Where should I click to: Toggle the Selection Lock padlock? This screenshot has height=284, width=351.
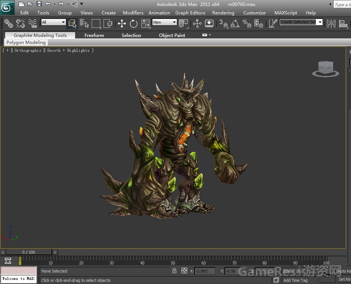coord(174,271)
